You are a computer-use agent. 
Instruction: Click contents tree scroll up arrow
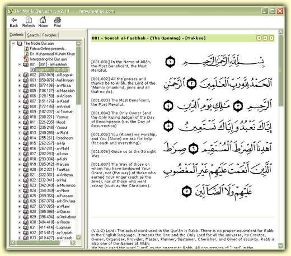tap(78, 44)
